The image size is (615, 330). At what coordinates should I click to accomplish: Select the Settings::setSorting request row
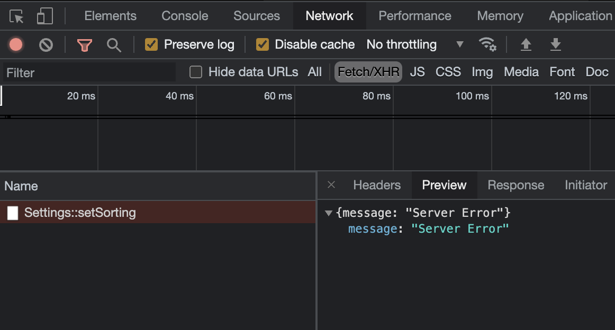point(158,213)
